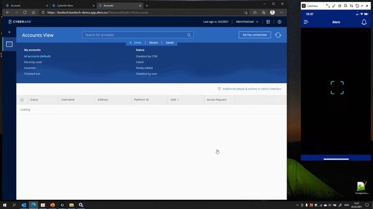Click LetsView crop screenshot icon
Viewport: 373px width, 209px height.
point(351,6)
